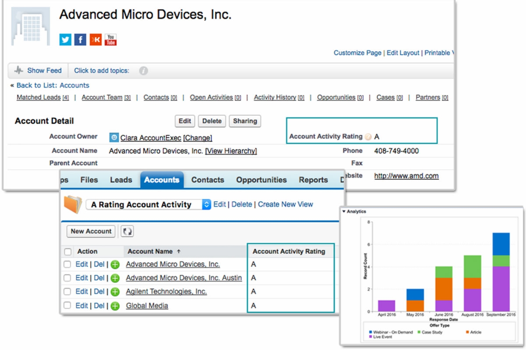Click the Show Feed button
526x350 pixels.
click(x=38, y=70)
